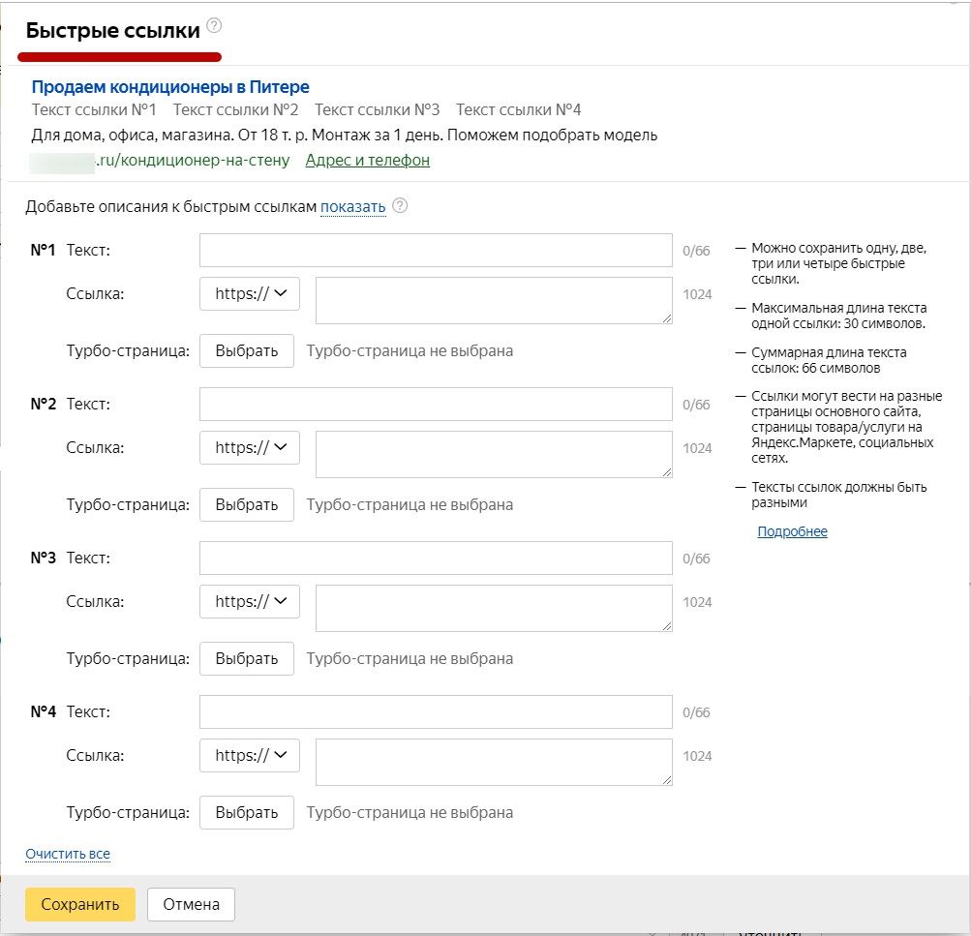Click the 1024 counter beside №1 Ссылка

pos(697,294)
